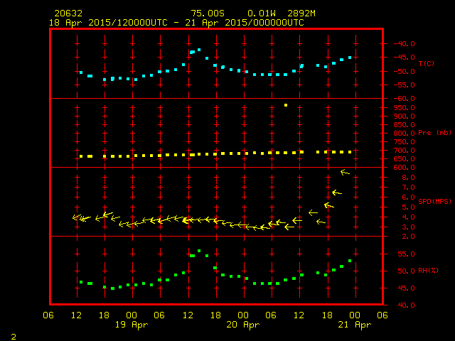Click the start time 18 Apr 2015/120000UTC

click(x=108, y=23)
